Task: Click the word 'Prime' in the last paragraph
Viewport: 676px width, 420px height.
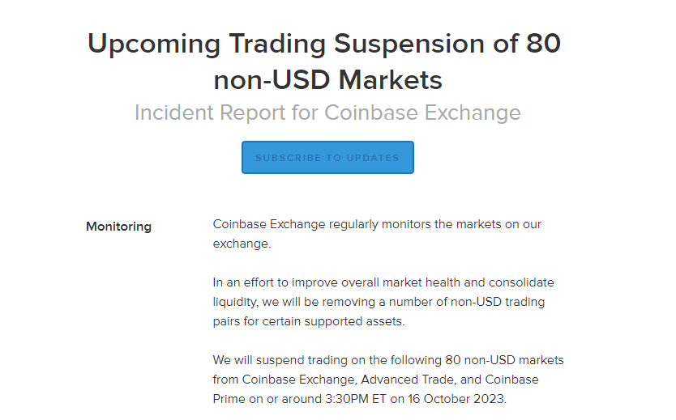Action: click(x=229, y=399)
